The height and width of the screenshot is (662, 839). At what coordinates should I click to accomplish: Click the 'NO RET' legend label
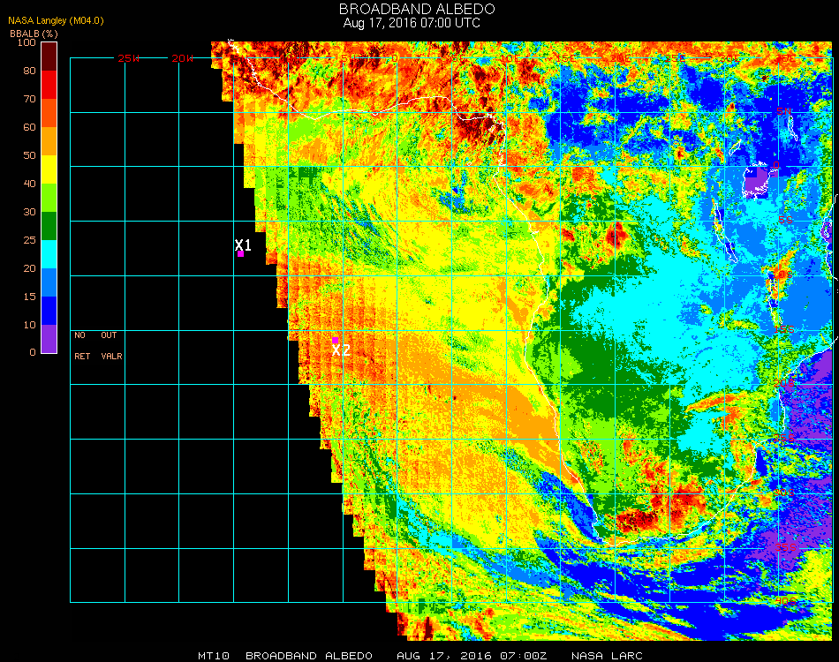(x=82, y=345)
